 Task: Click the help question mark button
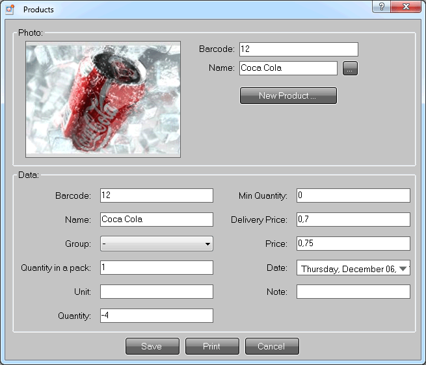[x=381, y=6]
